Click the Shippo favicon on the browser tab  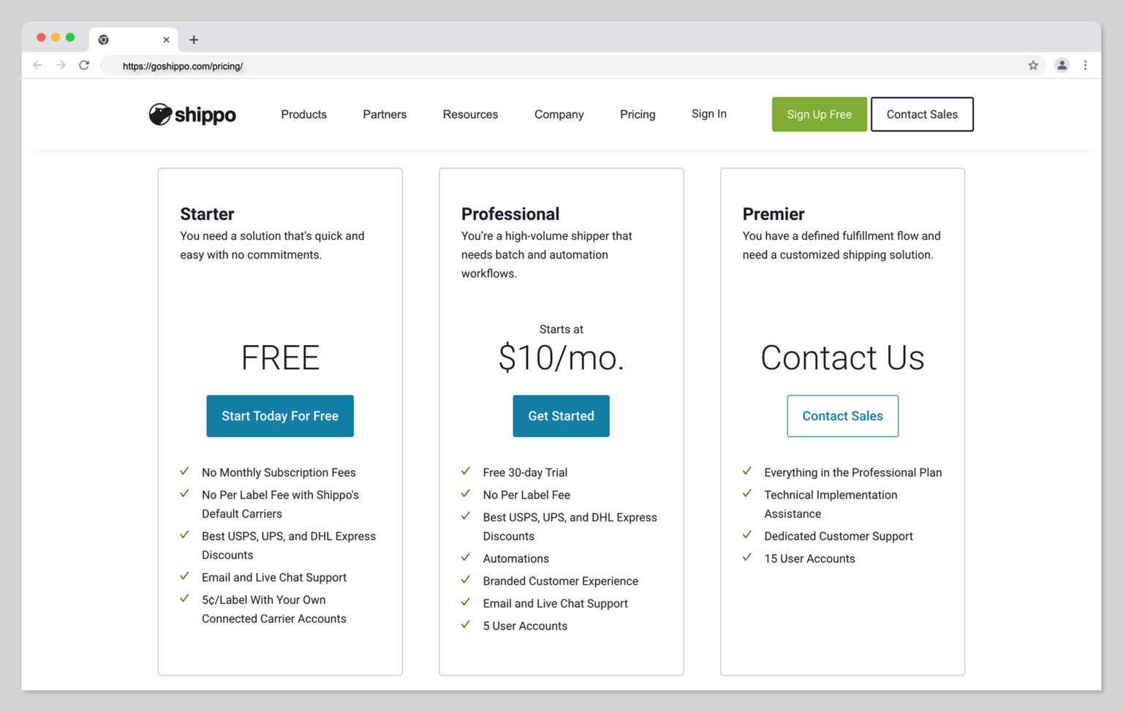click(103, 39)
